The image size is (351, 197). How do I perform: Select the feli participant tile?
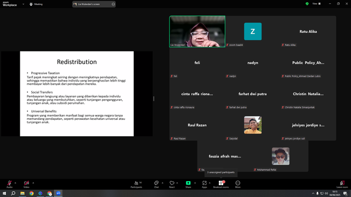tap(197, 62)
